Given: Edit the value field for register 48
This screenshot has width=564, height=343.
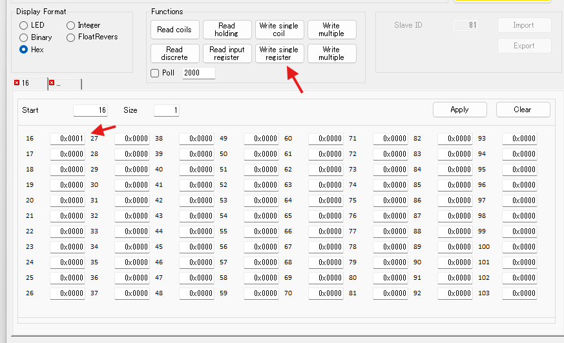Looking at the screenshot, I should pos(197,293).
